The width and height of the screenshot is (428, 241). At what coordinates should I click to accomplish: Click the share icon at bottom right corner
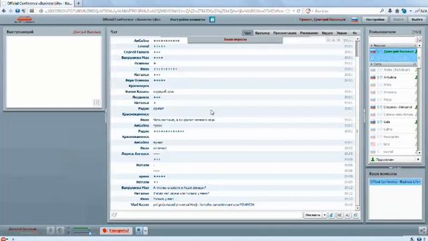[423, 230]
